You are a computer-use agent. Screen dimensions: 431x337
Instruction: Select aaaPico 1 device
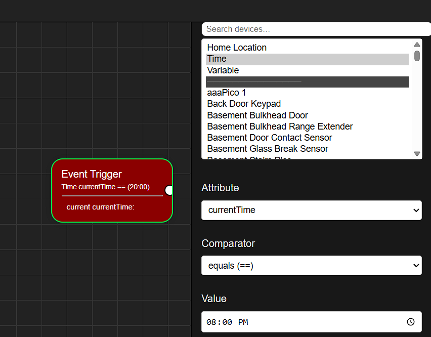tap(227, 93)
